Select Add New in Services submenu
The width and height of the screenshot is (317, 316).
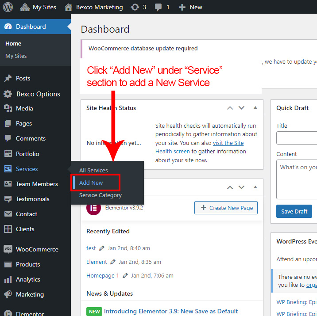[91, 183]
